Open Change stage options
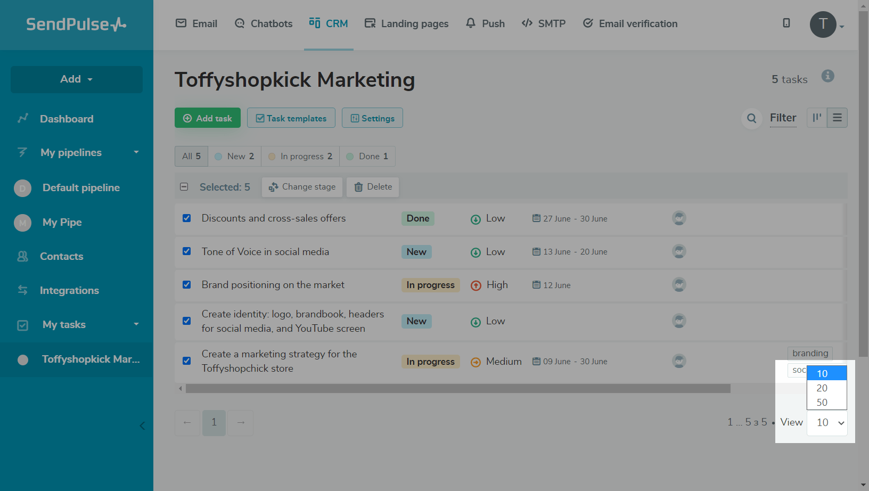This screenshot has width=869, height=491. [x=302, y=187]
